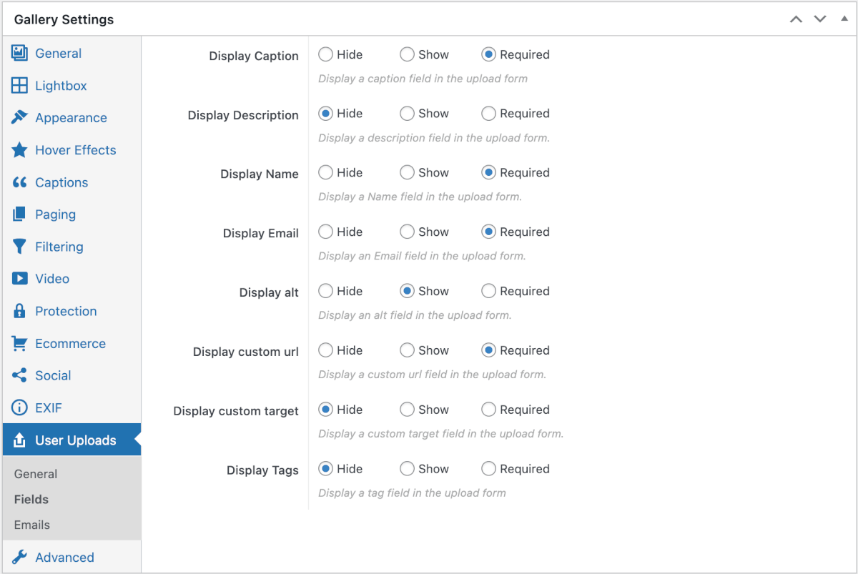Select the Video settings tab

pos(52,279)
